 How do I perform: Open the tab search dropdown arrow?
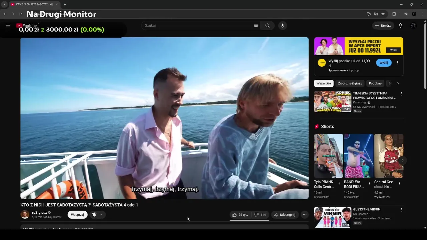click(4, 4)
